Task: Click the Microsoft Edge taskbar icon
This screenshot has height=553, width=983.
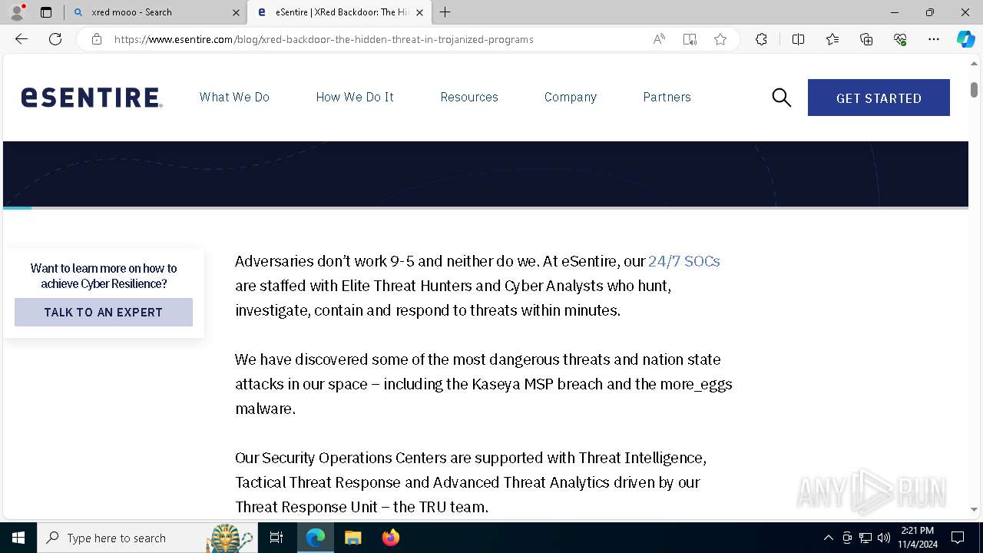Action: [x=316, y=538]
